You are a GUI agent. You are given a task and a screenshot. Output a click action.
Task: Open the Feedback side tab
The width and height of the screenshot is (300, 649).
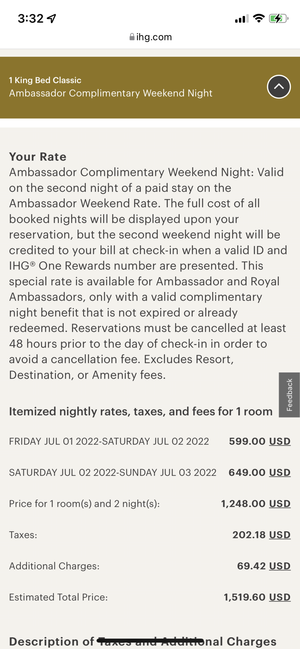tap(289, 395)
